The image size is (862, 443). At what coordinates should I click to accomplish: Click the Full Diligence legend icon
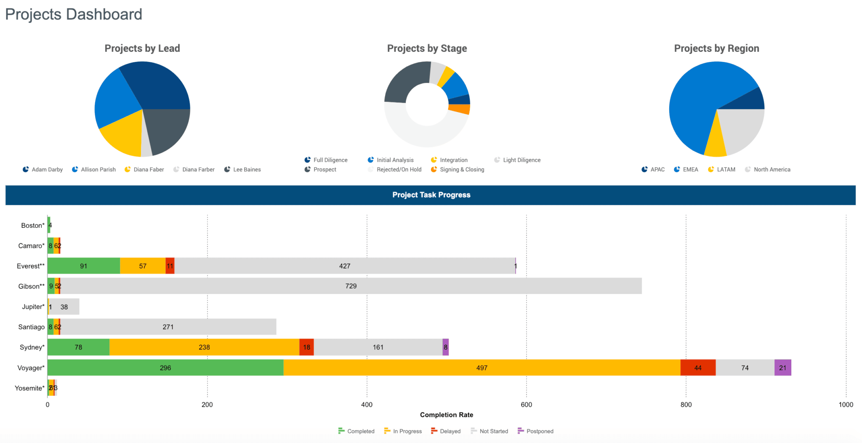pos(308,160)
